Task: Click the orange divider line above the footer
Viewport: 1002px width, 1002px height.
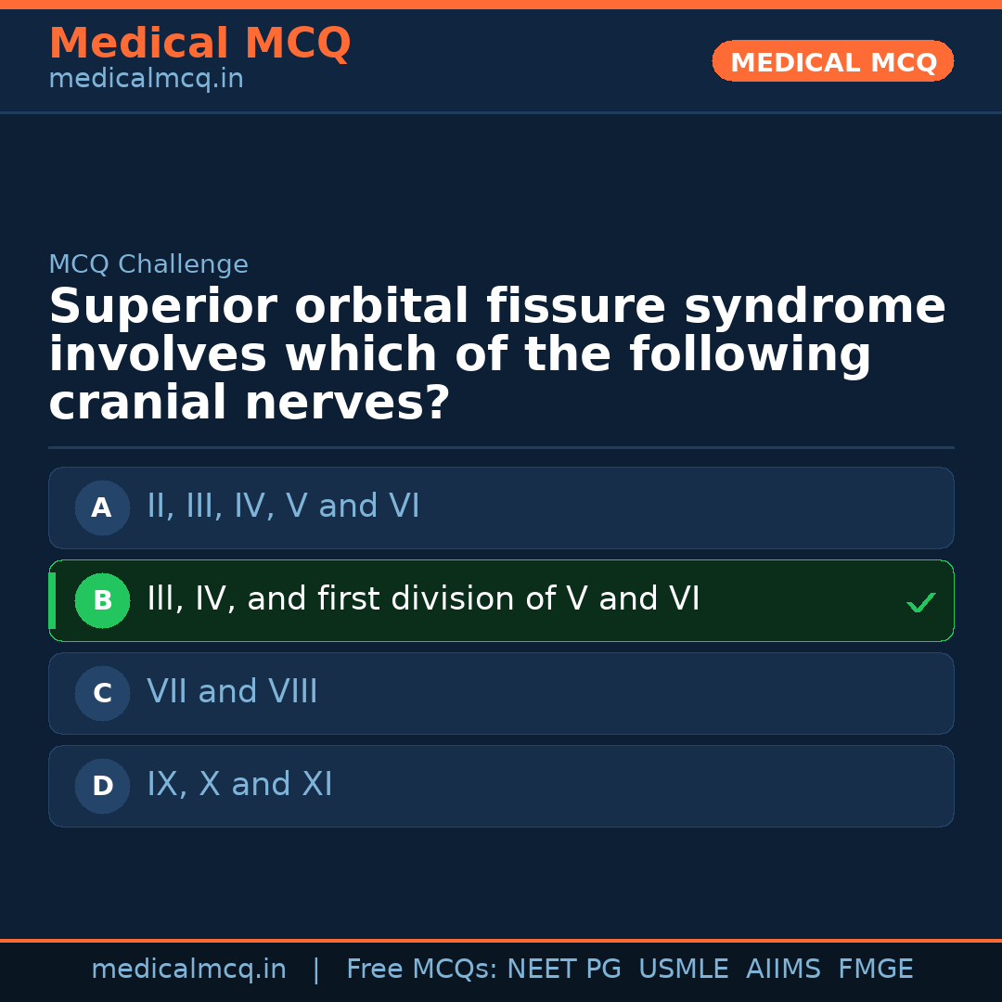Action: click(x=501, y=939)
